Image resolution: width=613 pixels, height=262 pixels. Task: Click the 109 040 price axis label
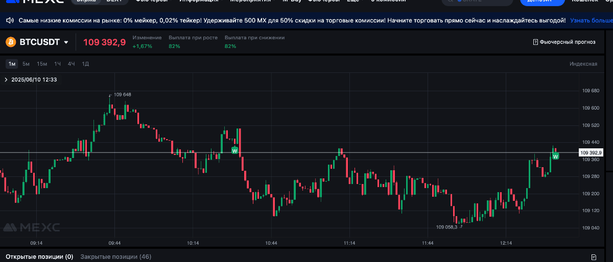point(591,228)
